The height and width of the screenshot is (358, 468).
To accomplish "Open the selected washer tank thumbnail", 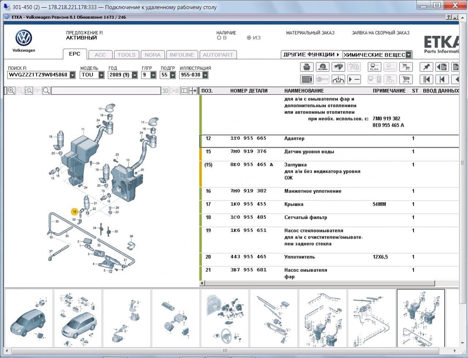I will [x=421, y=318].
